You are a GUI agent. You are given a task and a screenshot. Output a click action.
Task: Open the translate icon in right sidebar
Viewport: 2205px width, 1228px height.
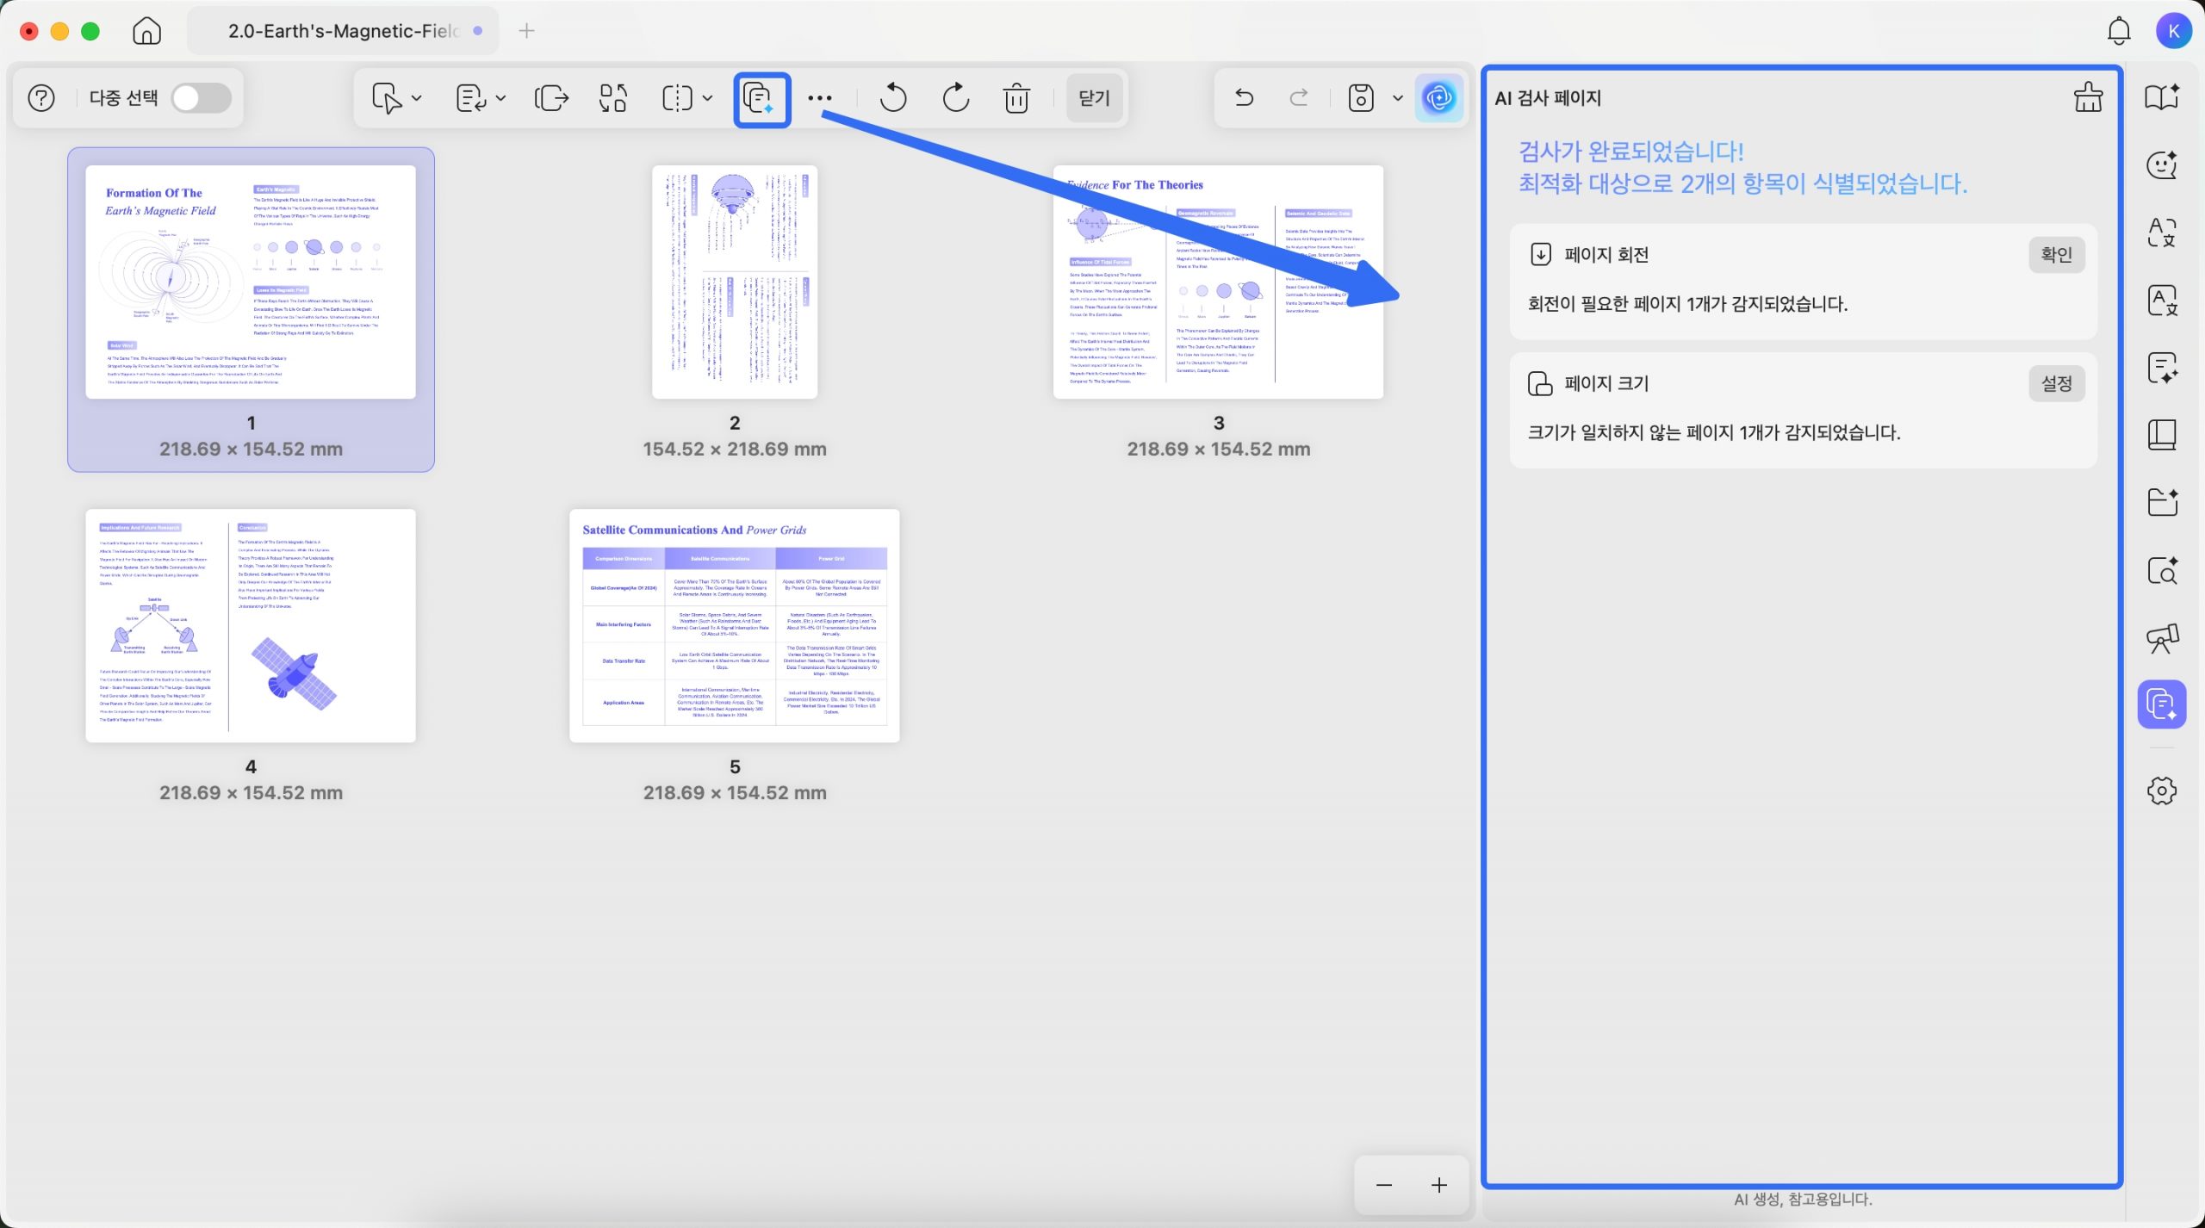pos(2161,232)
